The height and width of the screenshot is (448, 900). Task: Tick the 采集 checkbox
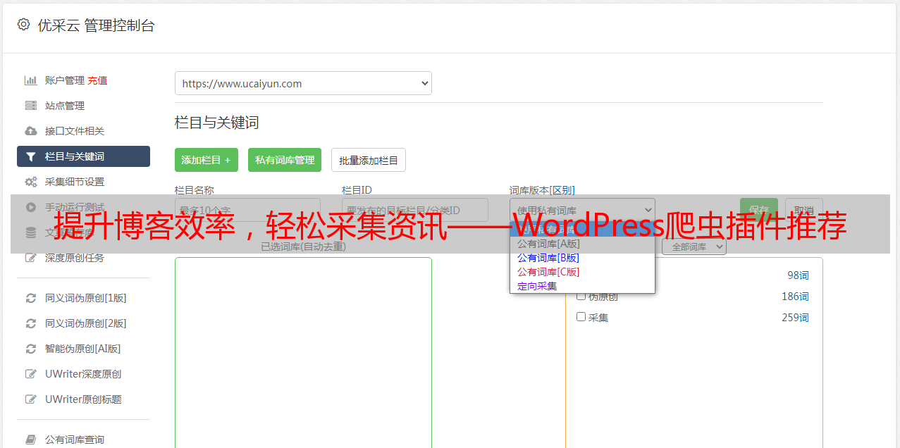pos(581,317)
